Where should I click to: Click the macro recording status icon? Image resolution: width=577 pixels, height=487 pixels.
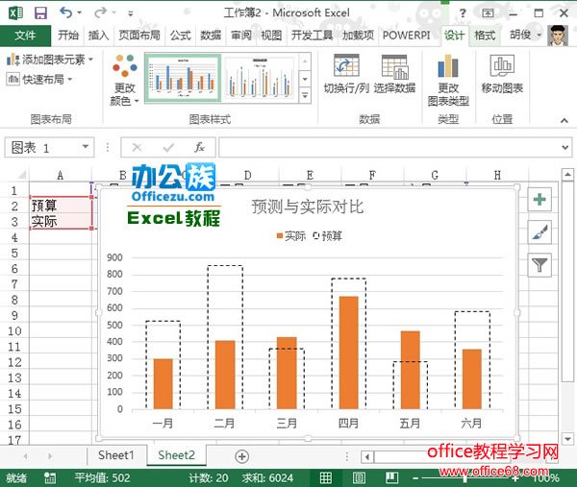click(50, 477)
